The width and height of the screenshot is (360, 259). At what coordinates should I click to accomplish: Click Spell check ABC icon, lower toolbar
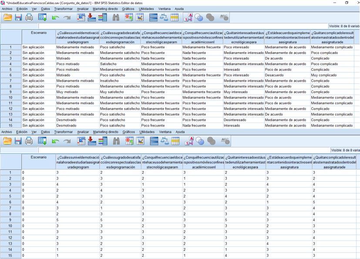(225, 141)
